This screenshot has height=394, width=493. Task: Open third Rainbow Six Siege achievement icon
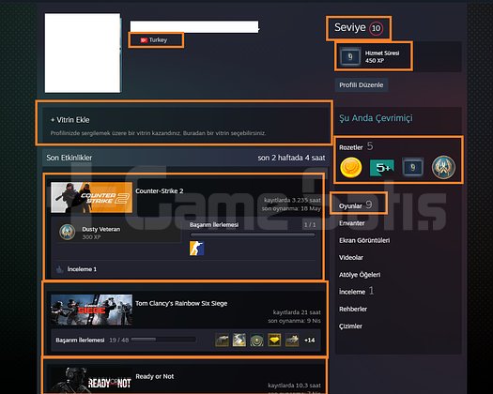[x=257, y=341]
